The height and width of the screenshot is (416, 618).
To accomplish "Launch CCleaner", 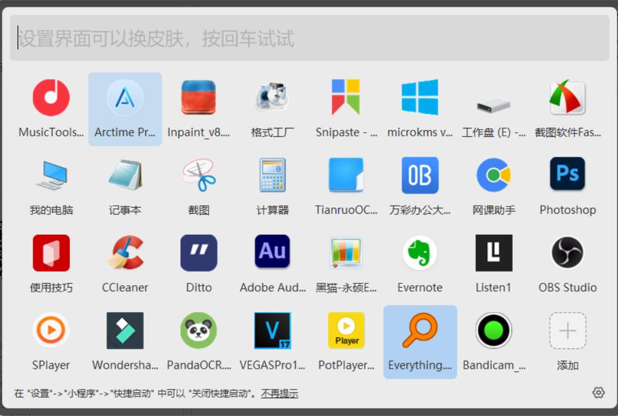I will [x=124, y=260].
